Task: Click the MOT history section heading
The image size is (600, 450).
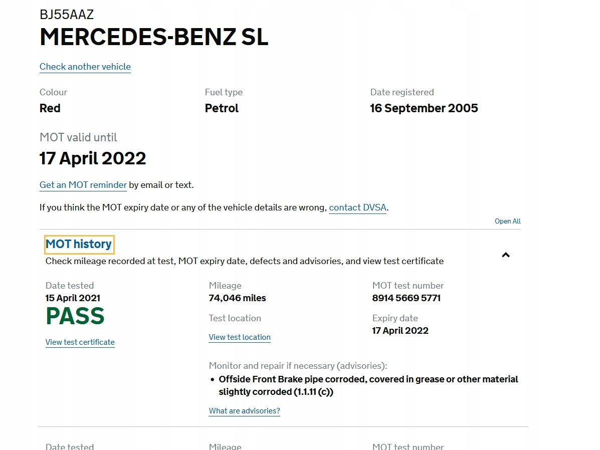Action: click(x=79, y=245)
